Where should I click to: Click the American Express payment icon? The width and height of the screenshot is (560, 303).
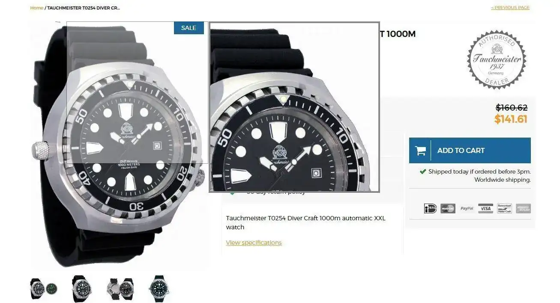pyautogui.click(x=523, y=209)
